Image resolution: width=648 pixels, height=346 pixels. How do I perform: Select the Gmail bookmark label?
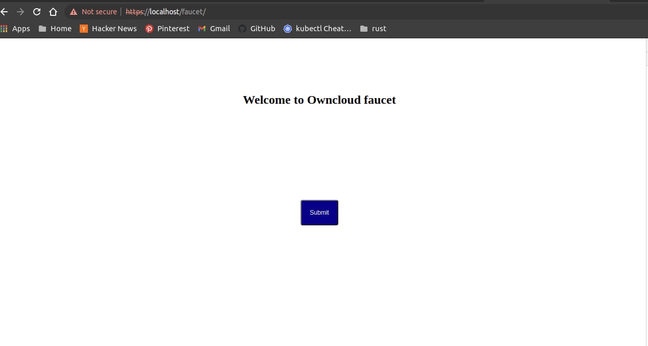click(219, 29)
